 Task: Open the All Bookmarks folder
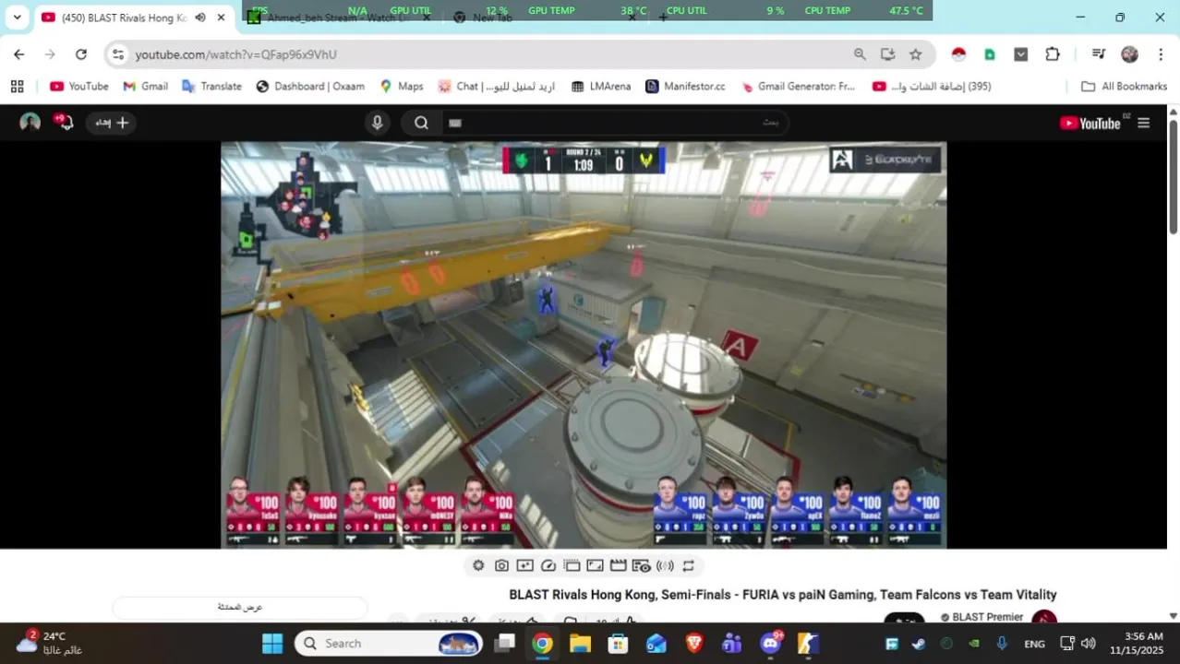tap(1124, 86)
